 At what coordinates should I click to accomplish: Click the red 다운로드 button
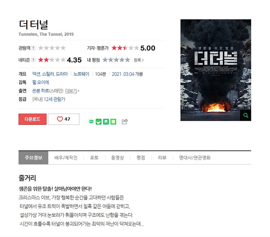pos(33,119)
